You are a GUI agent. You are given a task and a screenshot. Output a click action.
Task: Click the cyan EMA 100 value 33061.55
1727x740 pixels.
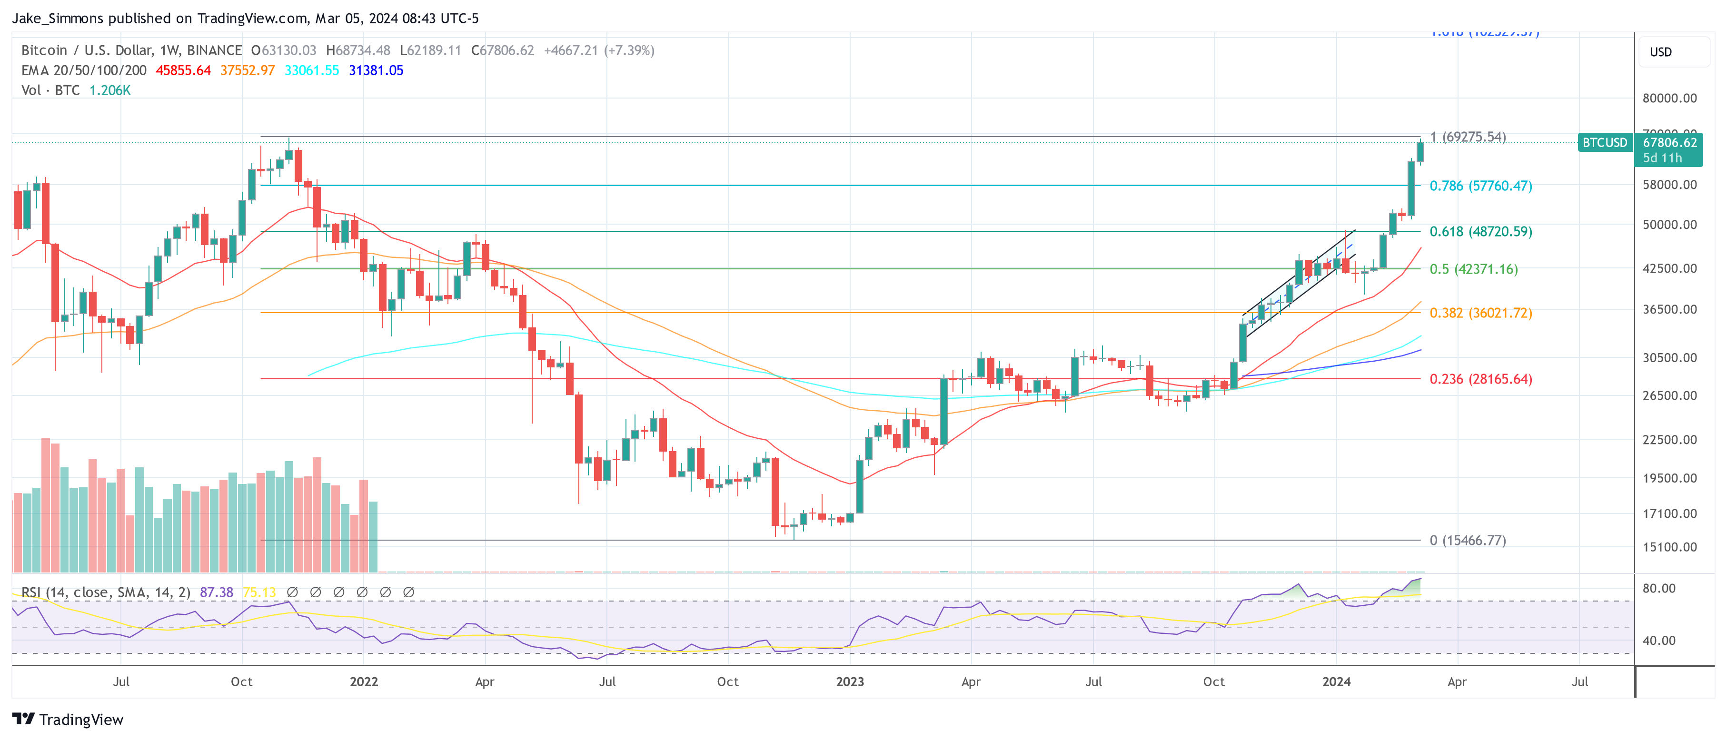pos(312,70)
